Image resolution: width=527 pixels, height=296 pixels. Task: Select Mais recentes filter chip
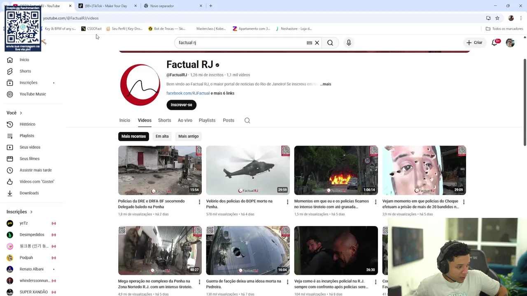coord(133,136)
